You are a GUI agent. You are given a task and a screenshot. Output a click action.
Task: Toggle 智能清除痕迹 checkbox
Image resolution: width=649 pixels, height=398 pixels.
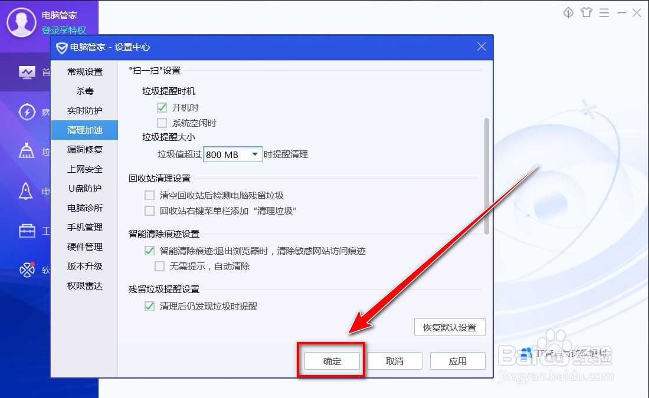(x=149, y=251)
